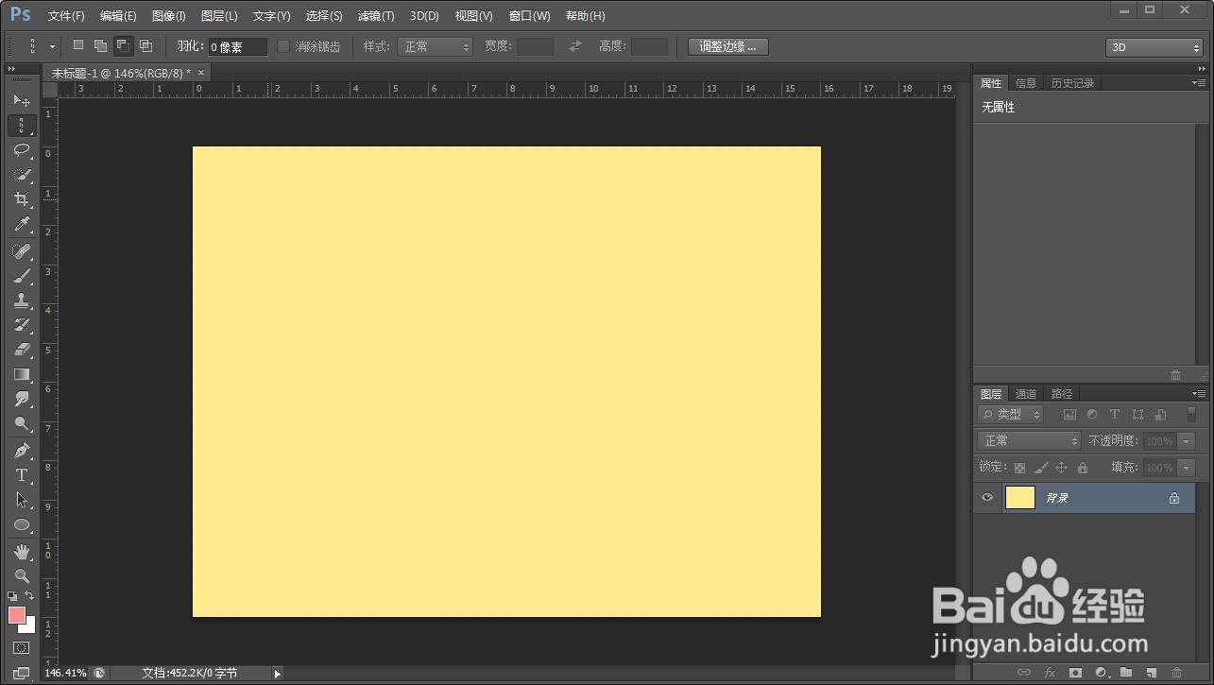Select the Clone Stamp tool

coord(22,300)
